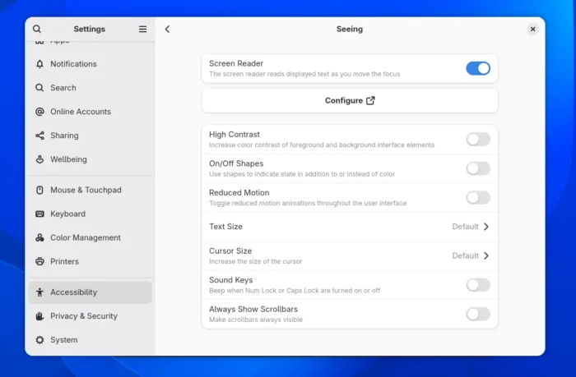The image size is (576, 377).
Task: Click the Configure button
Action: (x=350, y=100)
